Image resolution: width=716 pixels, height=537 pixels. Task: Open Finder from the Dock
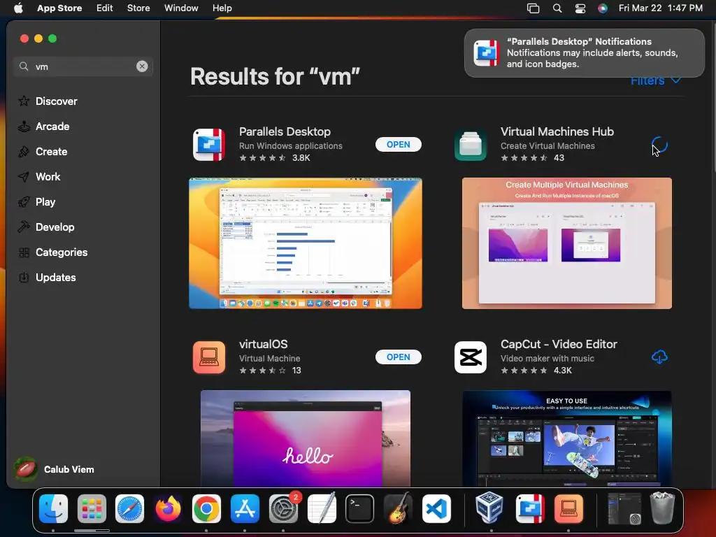tap(53, 508)
